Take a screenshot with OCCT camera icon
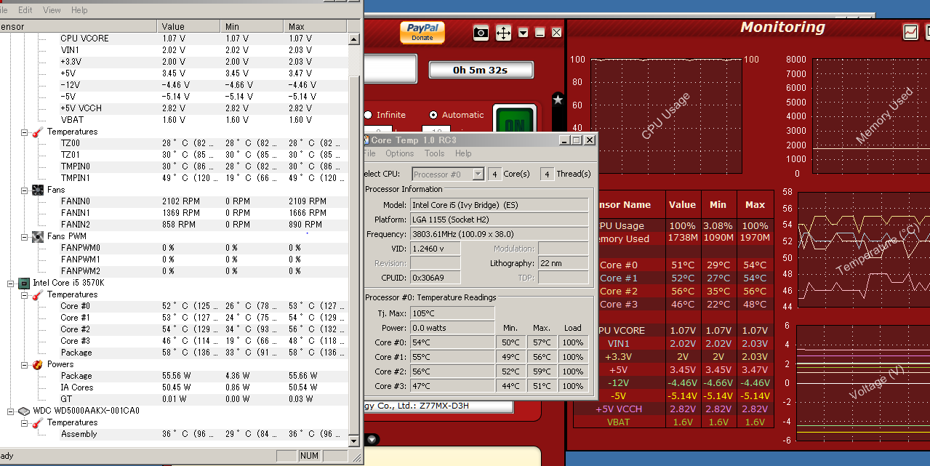This screenshot has height=466, width=930. [x=481, y=32]
